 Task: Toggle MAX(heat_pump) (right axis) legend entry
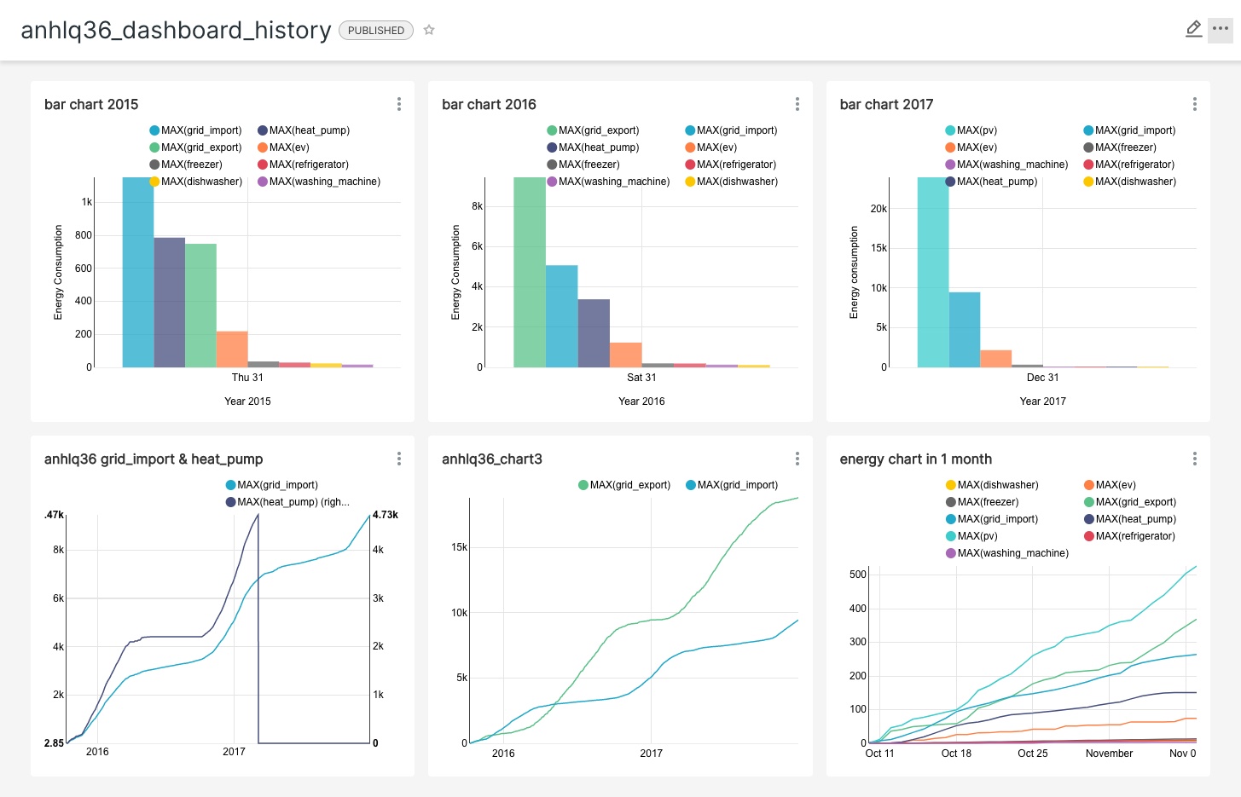pos(287,502)
